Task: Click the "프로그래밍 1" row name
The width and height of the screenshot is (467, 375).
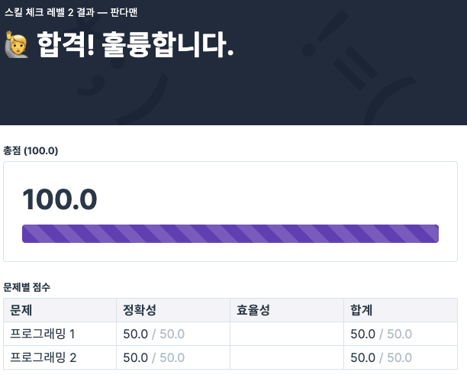Action: click(43, 334)
